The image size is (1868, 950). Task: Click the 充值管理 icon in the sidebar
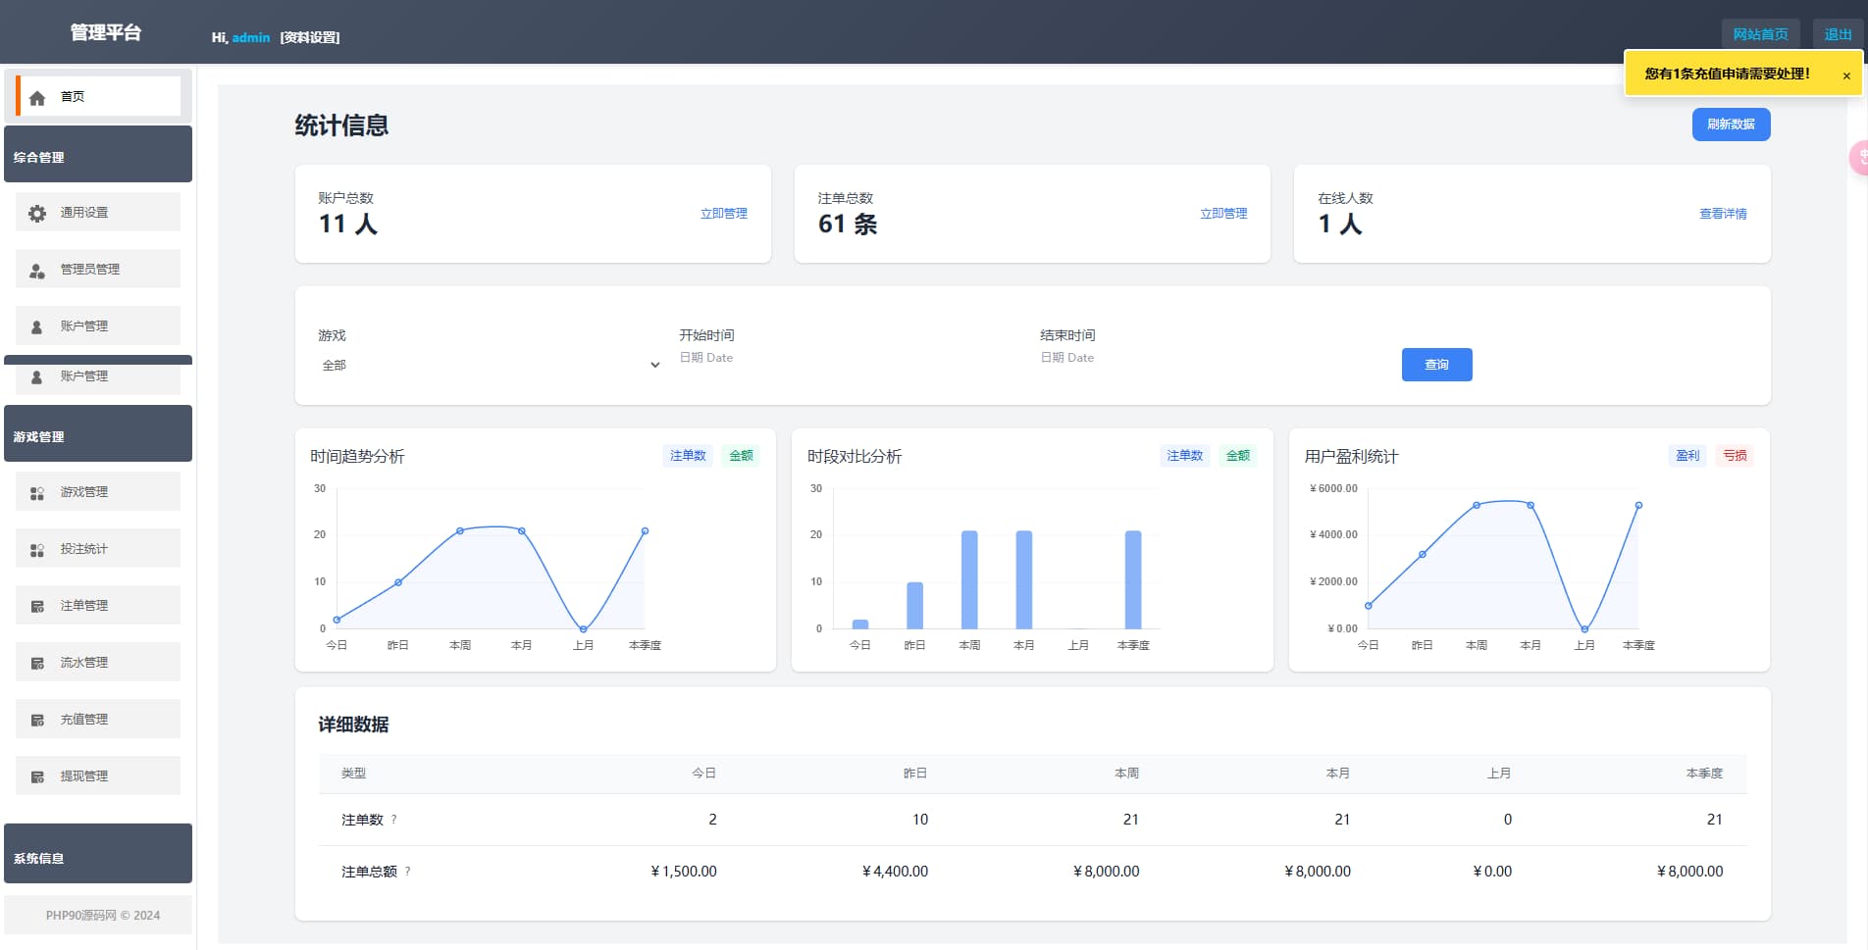click(37, 721)
